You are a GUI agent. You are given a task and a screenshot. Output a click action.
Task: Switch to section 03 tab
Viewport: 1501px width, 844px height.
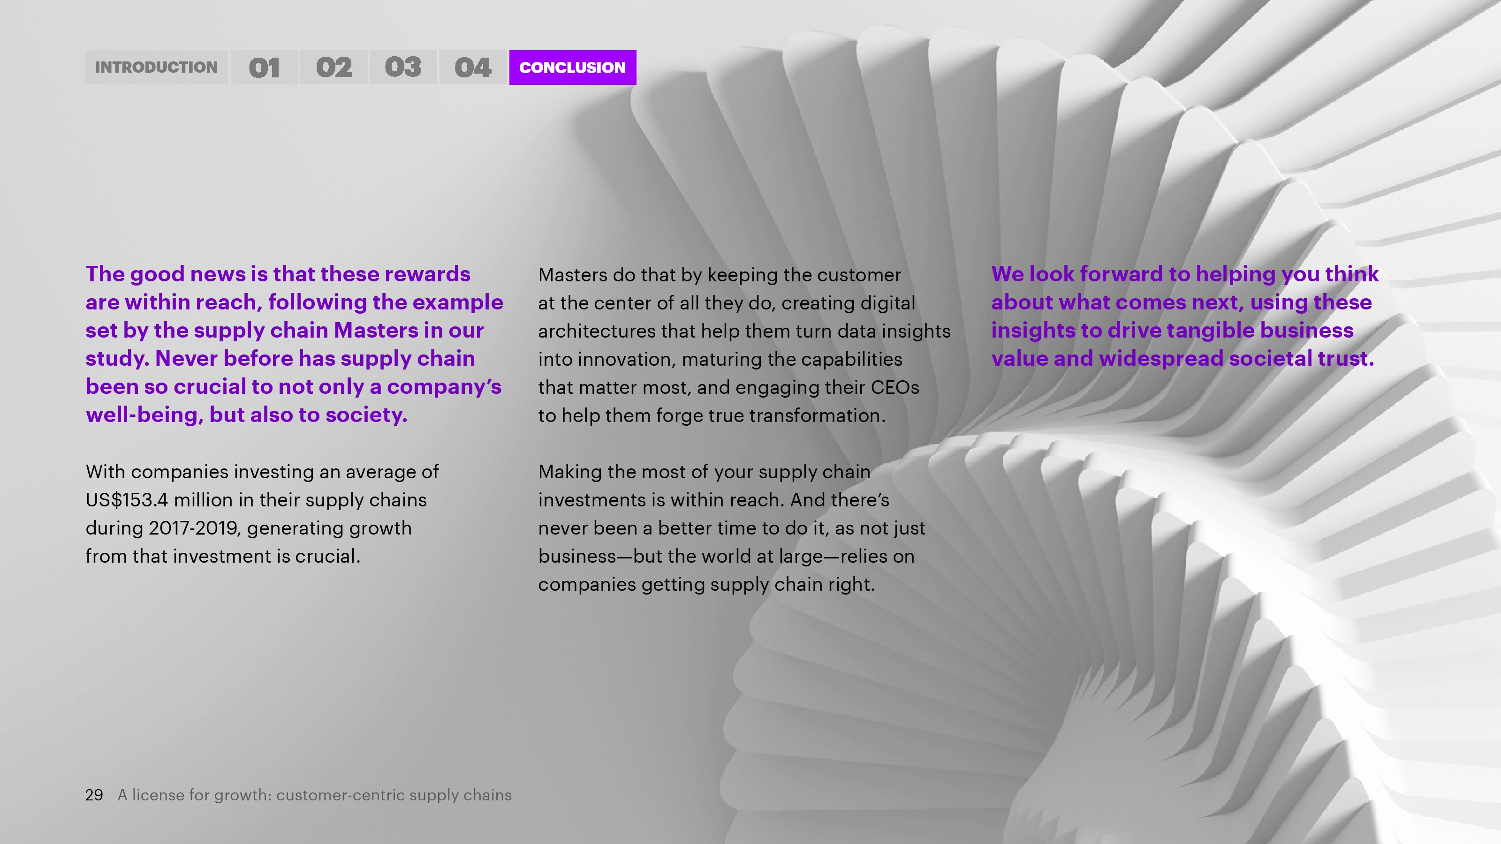[403, 68]
